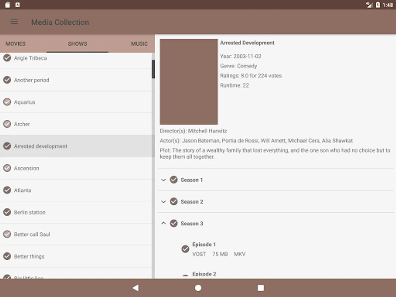Toggle the Arrested development list checkmark

click(7, 146)
